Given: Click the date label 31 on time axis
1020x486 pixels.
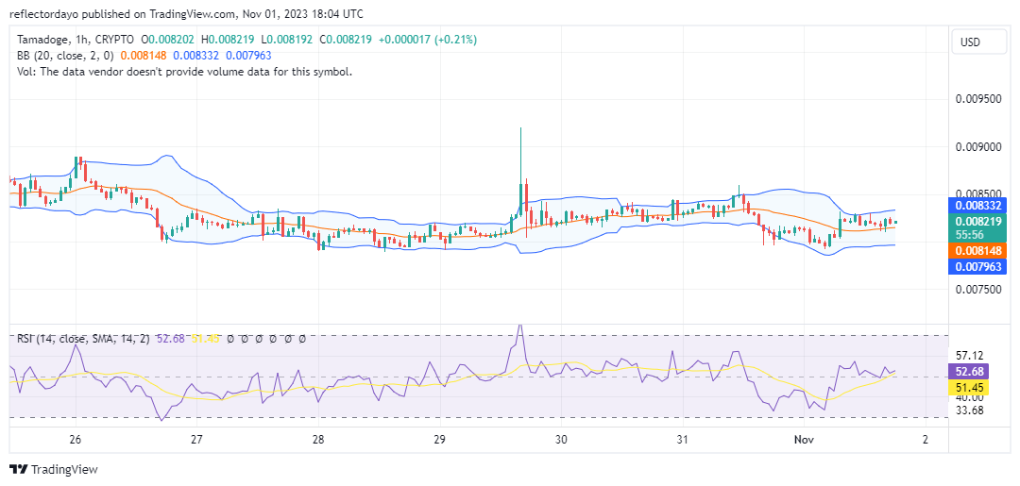Looking at the screenshot, I should [x=683, y=439].
